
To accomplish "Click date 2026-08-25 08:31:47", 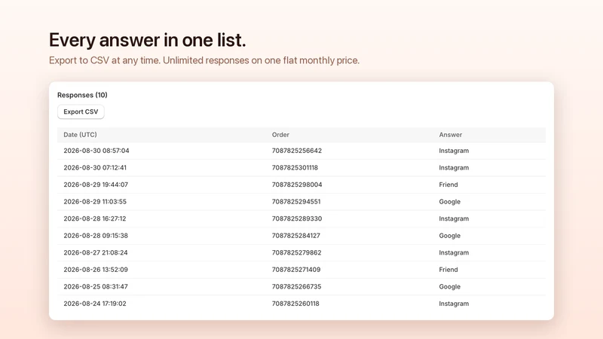I will point(96,286).
